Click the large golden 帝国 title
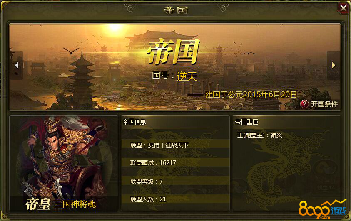Screen dimensions: 351x221 174,52
